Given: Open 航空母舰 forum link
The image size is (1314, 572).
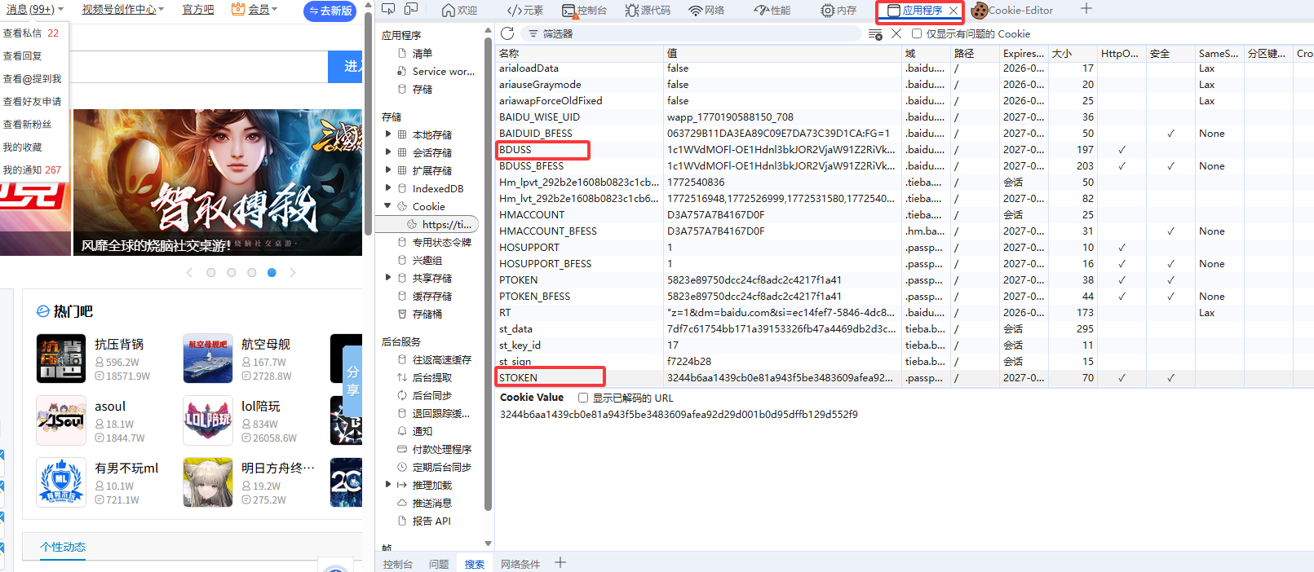Looking at the screenshot, I should [x=265, y=344].
